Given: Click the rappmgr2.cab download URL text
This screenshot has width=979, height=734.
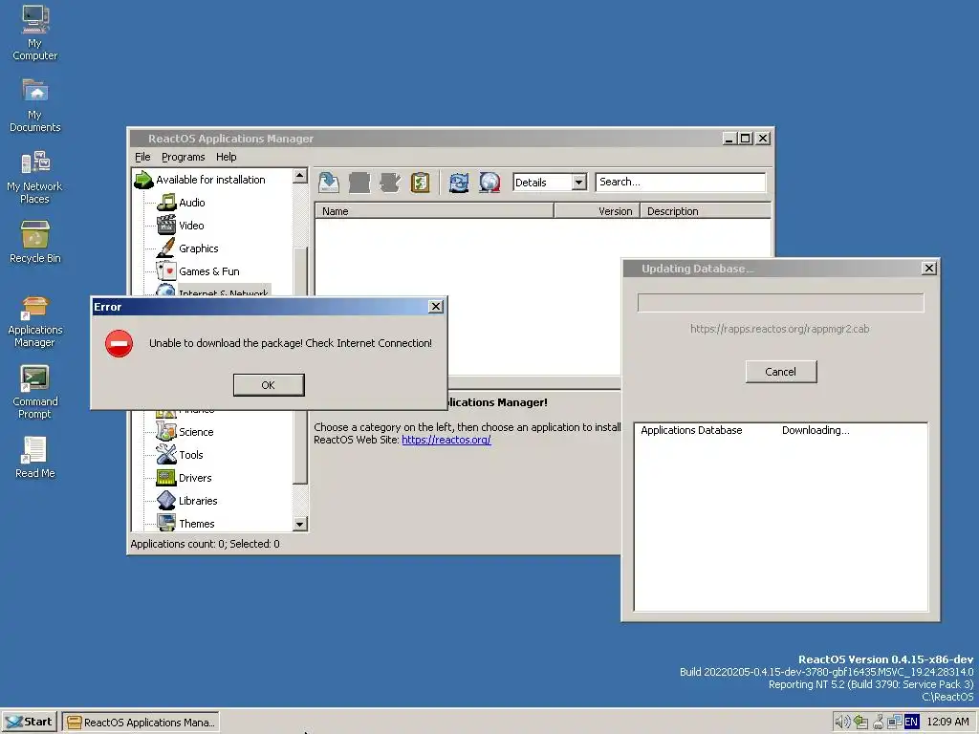Looking at the screenshot, I should coord(779,329).
